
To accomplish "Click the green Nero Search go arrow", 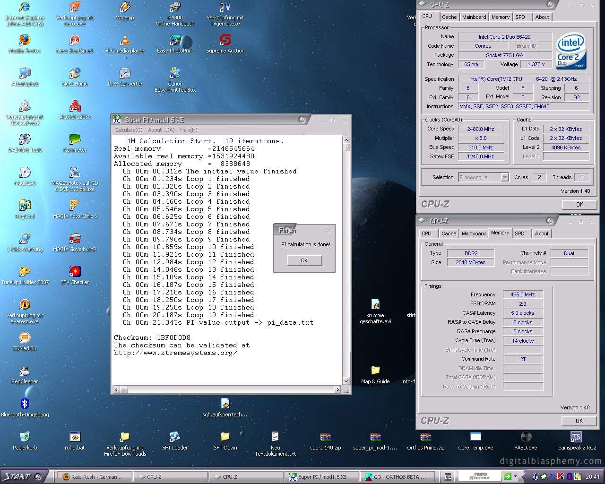I will click(507, 476).
